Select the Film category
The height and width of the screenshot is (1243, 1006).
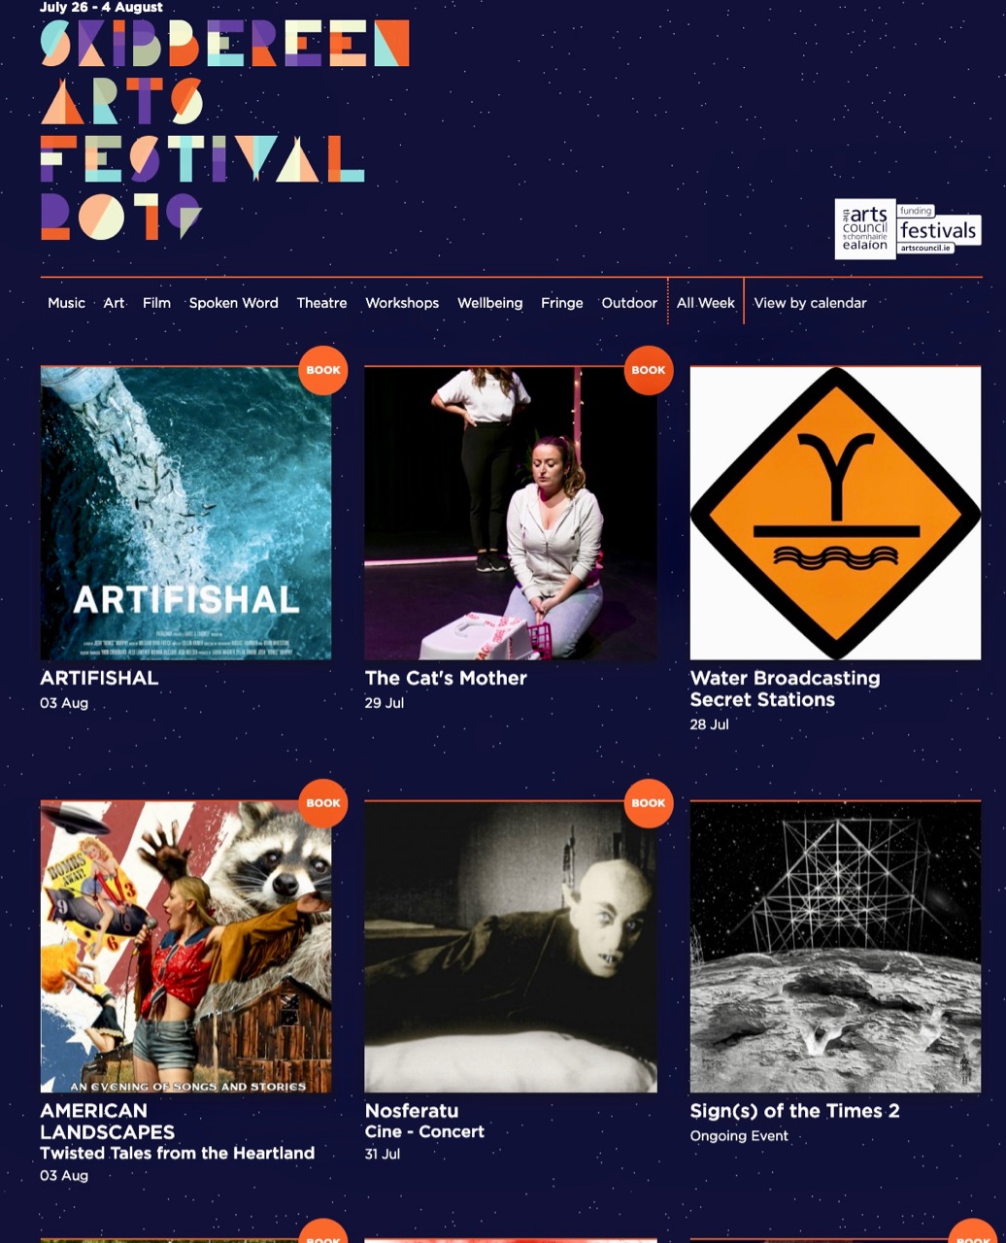(x=156, y=303)
